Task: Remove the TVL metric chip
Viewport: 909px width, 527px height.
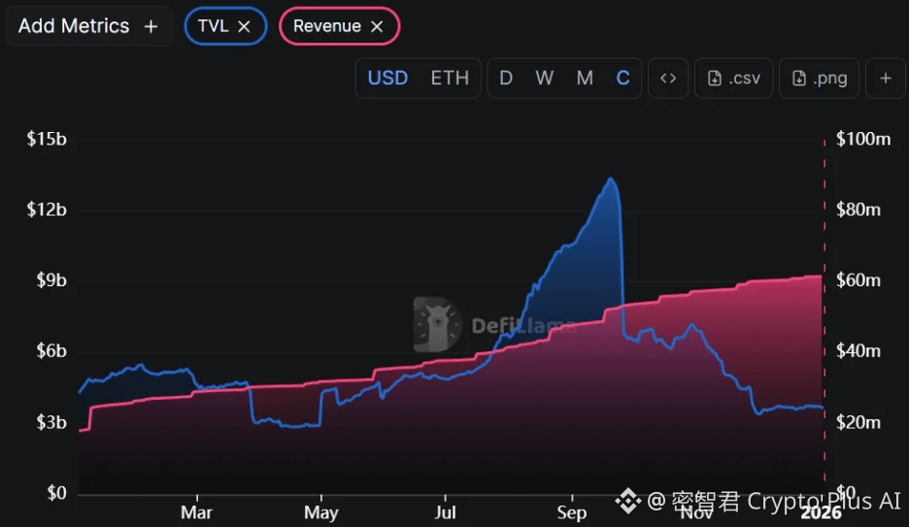Action: [x=244, y=26]
